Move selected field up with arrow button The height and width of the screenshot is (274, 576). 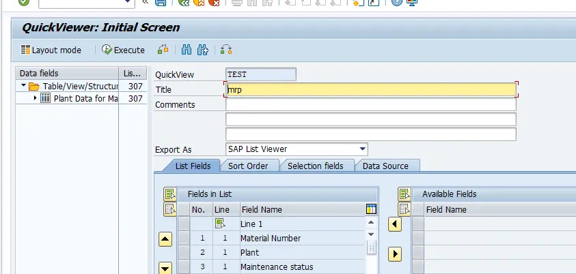point(165,239)
